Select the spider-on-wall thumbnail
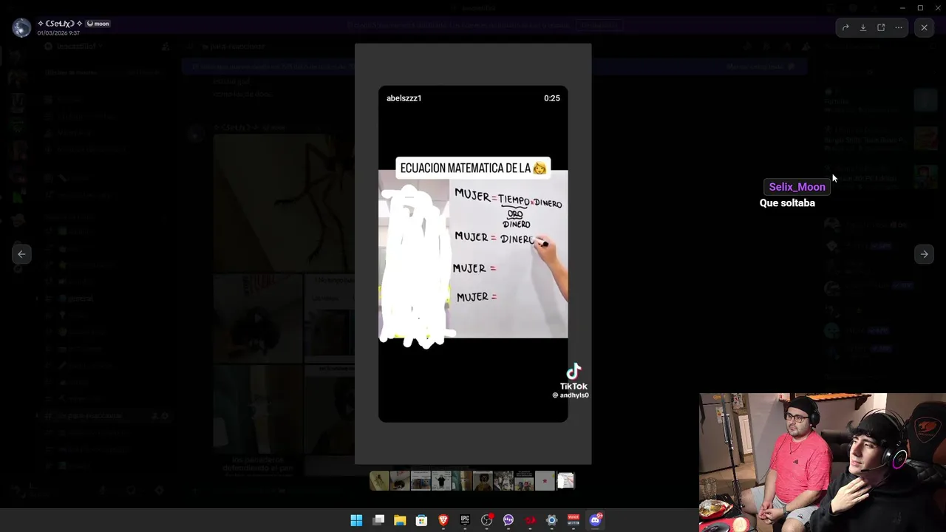 tap(379, 482)
